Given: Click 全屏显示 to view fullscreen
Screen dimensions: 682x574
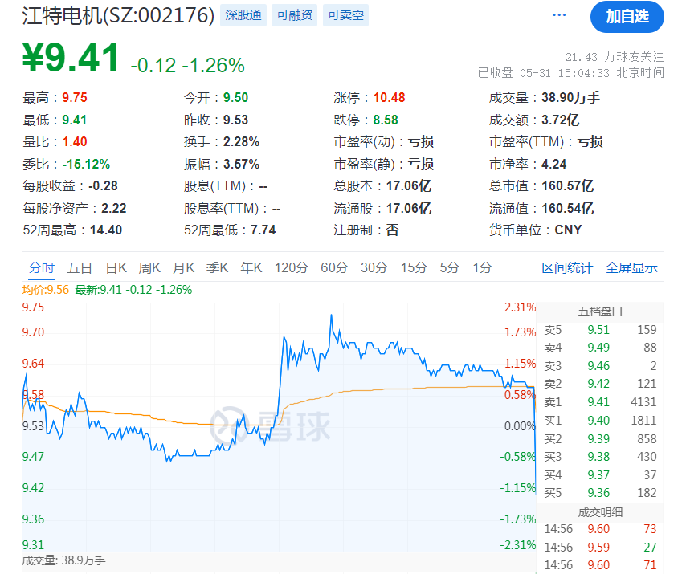Looking at the screenshot, I should point(631,267).
